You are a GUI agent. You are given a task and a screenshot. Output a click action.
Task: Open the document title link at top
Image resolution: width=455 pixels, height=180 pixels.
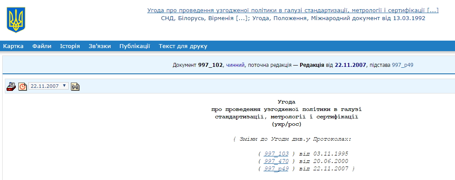[293, 10]
